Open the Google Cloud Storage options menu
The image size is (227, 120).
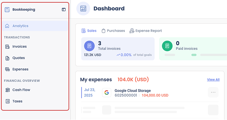213,92
